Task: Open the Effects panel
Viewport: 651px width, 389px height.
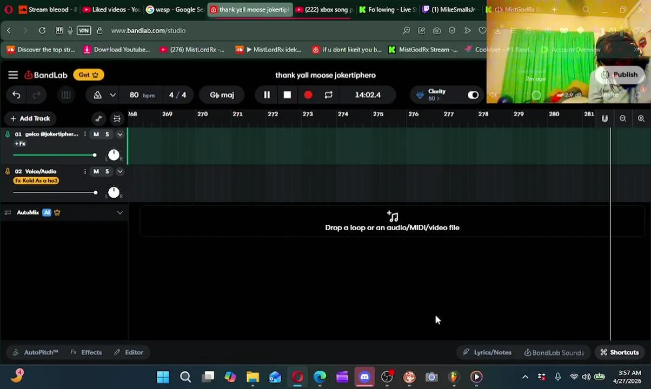Action: 86,352
